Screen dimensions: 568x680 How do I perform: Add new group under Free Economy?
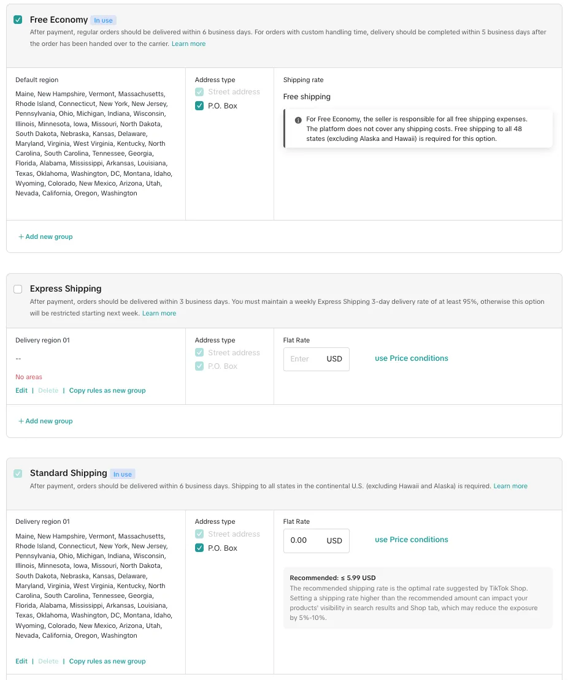pos(45,237)
